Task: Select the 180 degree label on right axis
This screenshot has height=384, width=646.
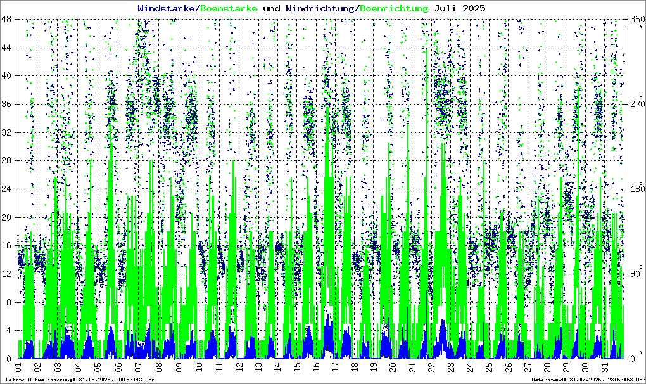Action: point(634,189)
